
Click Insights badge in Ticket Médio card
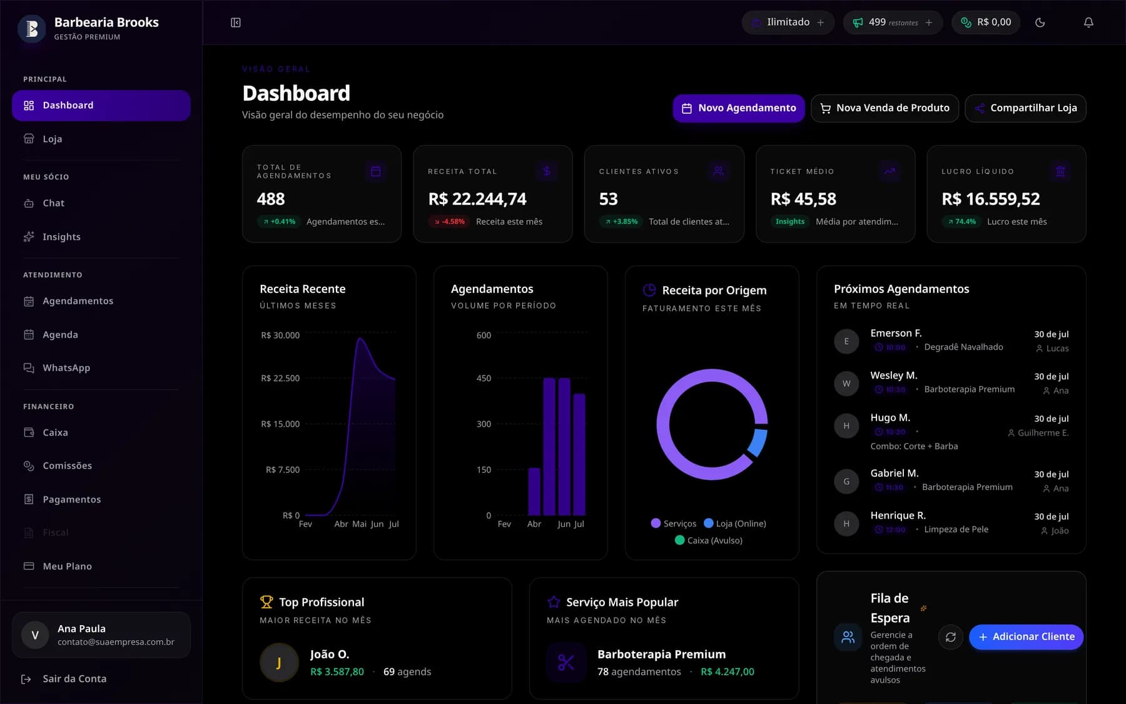[790, 222]
